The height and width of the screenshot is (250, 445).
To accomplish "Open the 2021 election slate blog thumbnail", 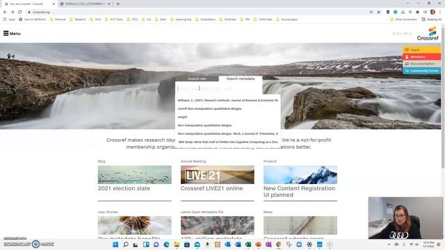I will coord(134,174).
